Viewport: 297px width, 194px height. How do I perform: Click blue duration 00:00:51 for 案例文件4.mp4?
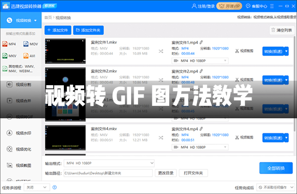(188, 140)
